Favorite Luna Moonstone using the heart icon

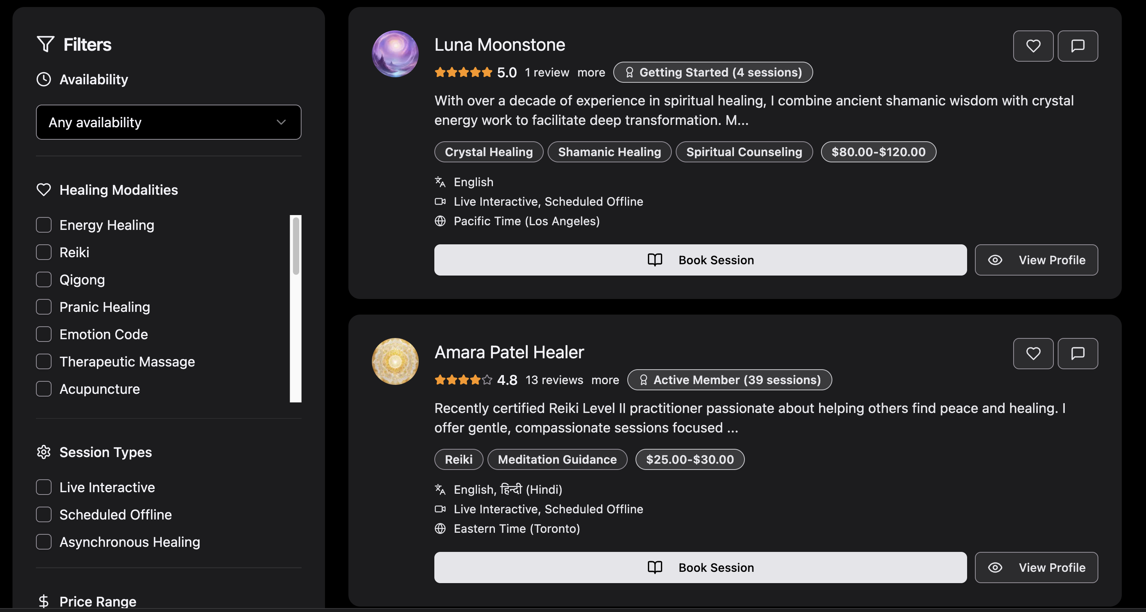click(1033, 46)
